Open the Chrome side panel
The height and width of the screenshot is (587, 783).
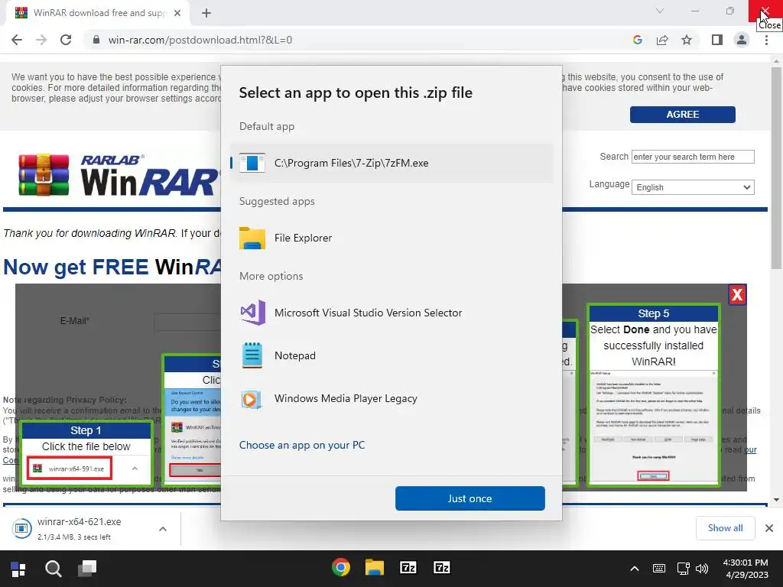pos(717,40)
